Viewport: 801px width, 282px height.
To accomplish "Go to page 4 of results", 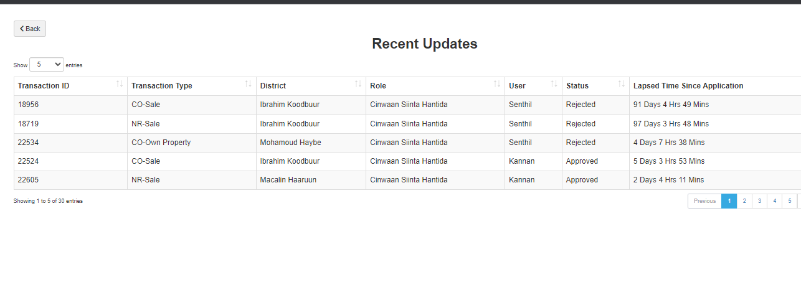I will pos(775,201).
